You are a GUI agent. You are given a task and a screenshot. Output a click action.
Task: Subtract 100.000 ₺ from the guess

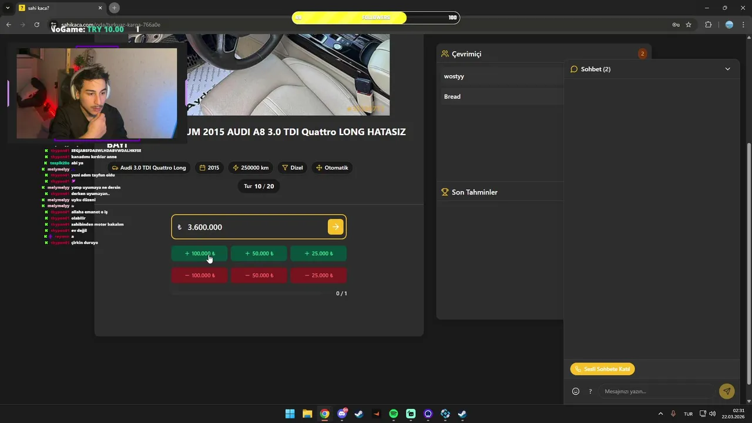tap(199, 275)
